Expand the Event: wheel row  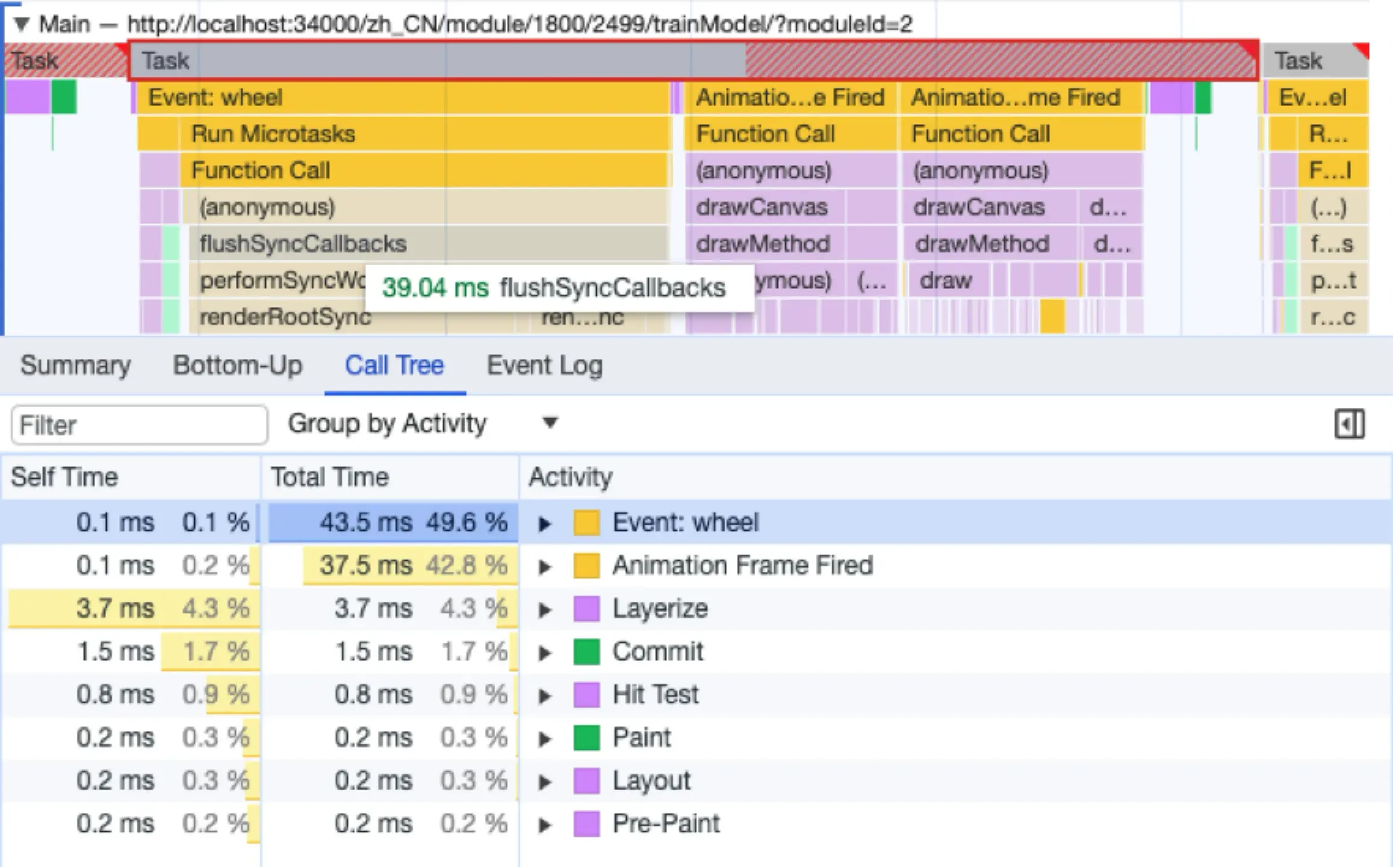(545, 523)
